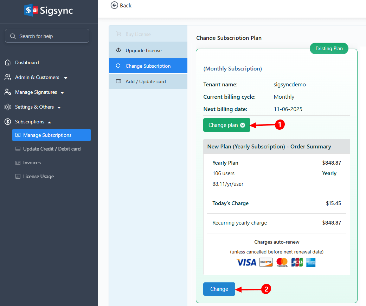Click the Dashboard home icon
This screenshot has height=306, width=366.
tap(8, 62)
